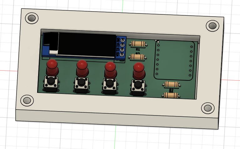
Task: Pick the bottom-right screw hole
Action: tap(207, 108)
